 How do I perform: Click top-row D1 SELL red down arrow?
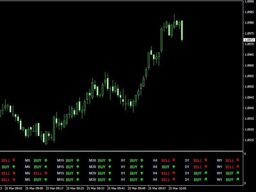pyautogui.click(x=206, y=160)
